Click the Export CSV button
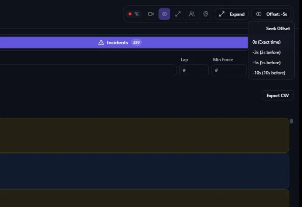This screenshot has width=302, height=207. click(278, 95)
